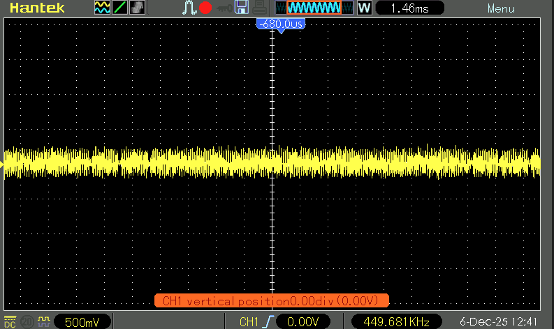554x329 pixels.
Task: Click the grayed-out key lock icon
Action: (x=224, y=8)
